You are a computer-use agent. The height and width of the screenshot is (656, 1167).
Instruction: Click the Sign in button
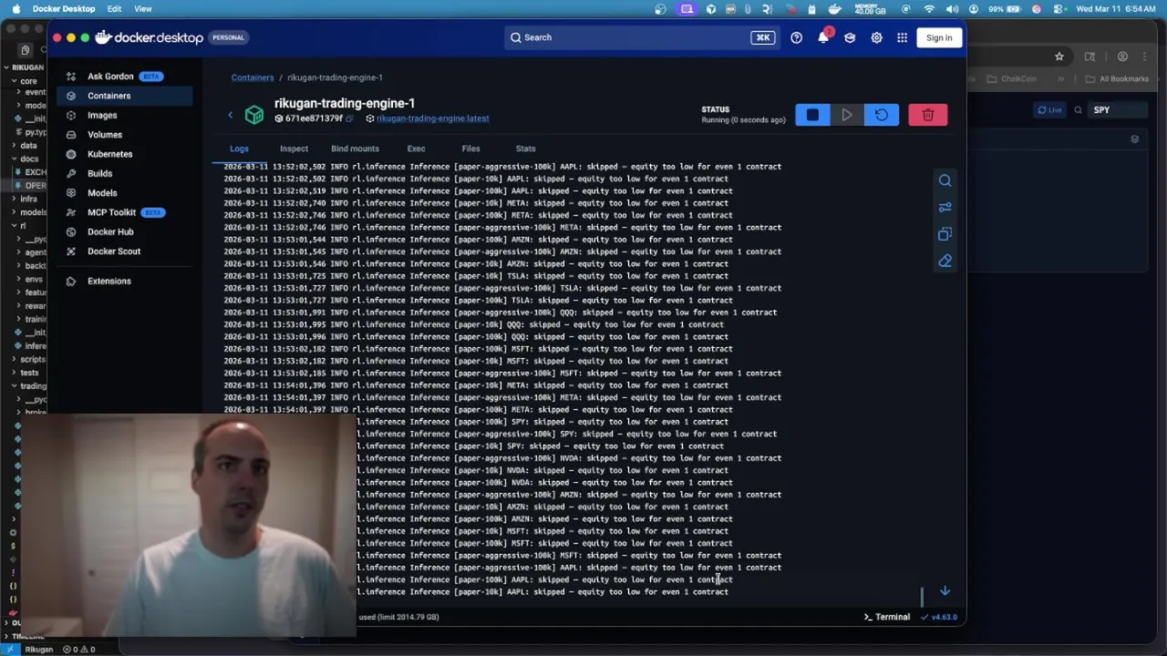point(939,37)
